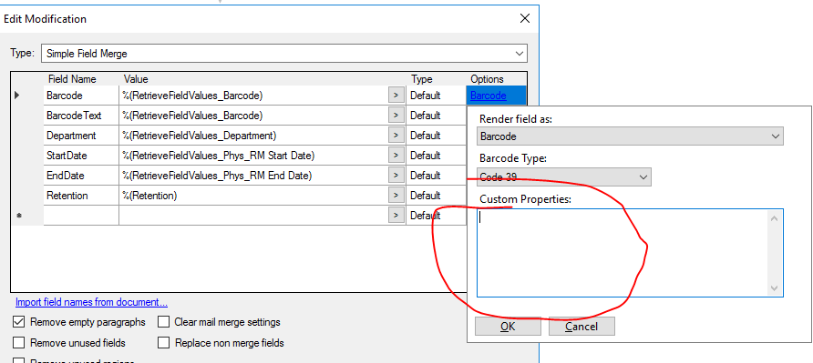The height and width of the screenshot is (363, 813).
Task: Select the Retention field name cell
Action: click(x=81, y=196)
